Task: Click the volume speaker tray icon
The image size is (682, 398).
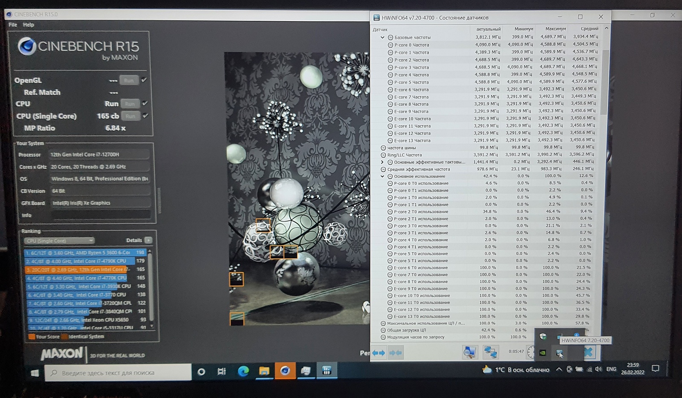Action: coord(598,369)
